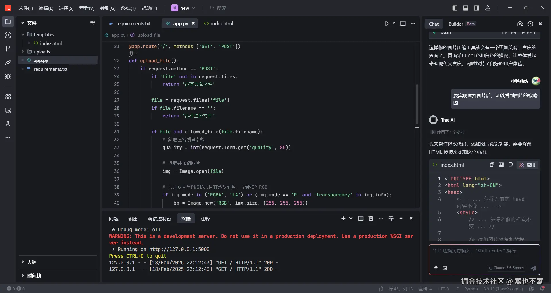
Task: Open the new terminal profile dropdown
Action: tap(351, 218)
